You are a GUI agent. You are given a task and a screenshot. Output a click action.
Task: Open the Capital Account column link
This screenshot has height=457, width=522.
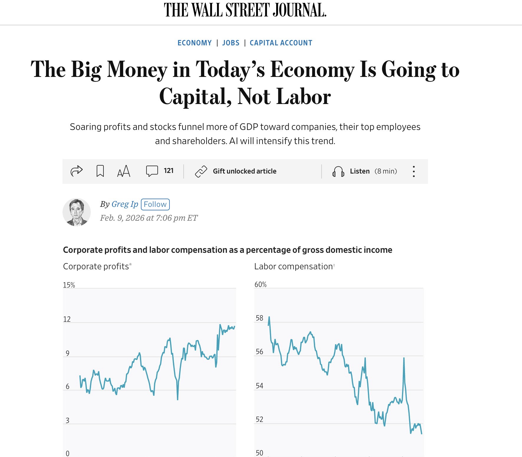(x=281, y=43)
